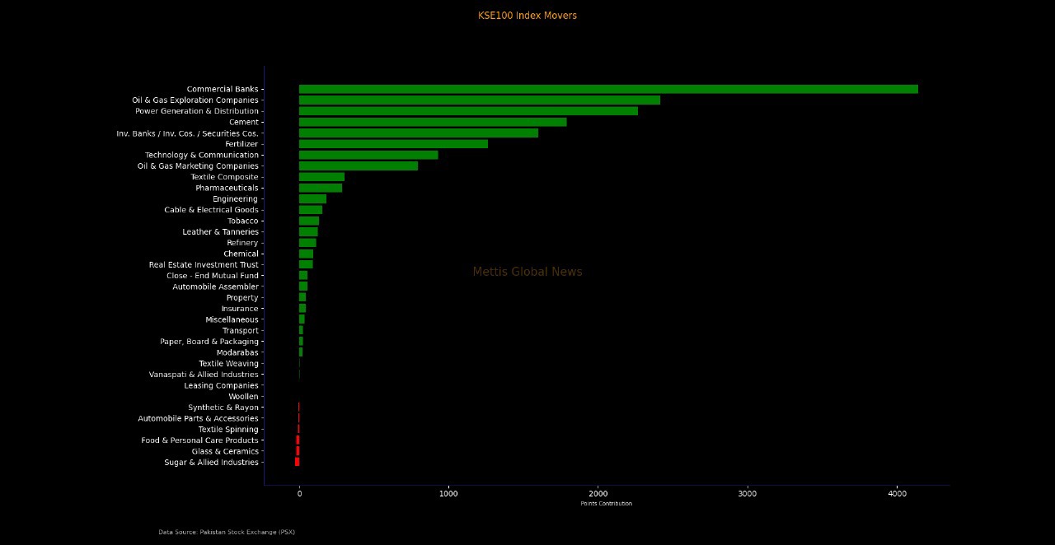Click the Points Contribution axis label

point(606,504)
